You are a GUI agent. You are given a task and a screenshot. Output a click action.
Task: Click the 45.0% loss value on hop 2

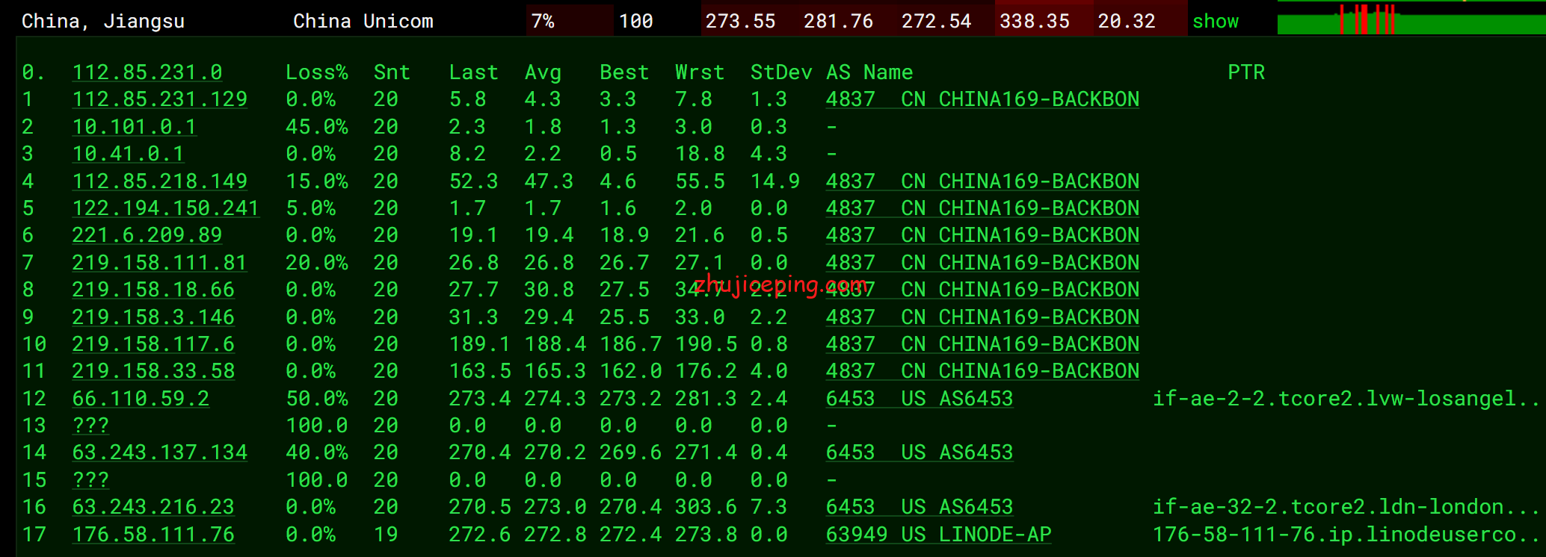(x=317, y=127)
